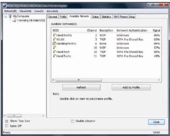
Task: Click the network list scroll right arrow
Action: coord(159,80)
